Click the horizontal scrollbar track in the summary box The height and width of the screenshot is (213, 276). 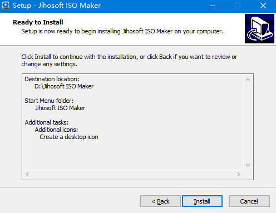click(x=133, y=174)
